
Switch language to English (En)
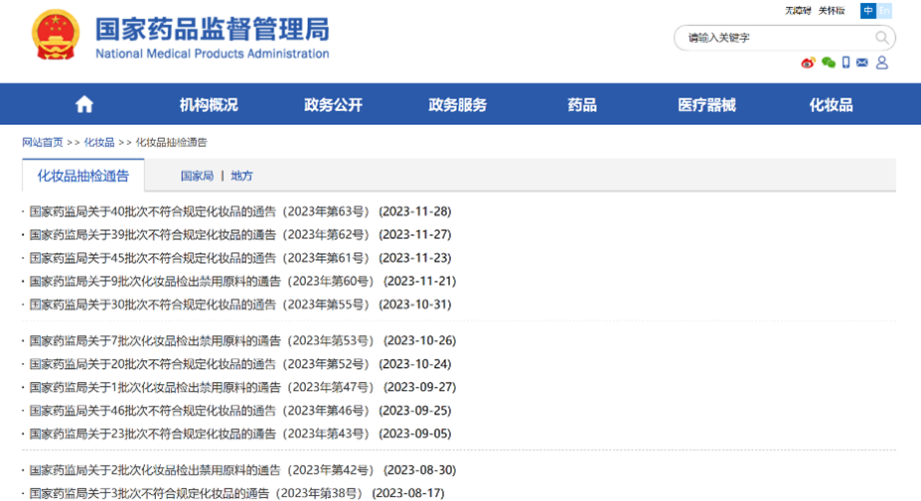884,11
